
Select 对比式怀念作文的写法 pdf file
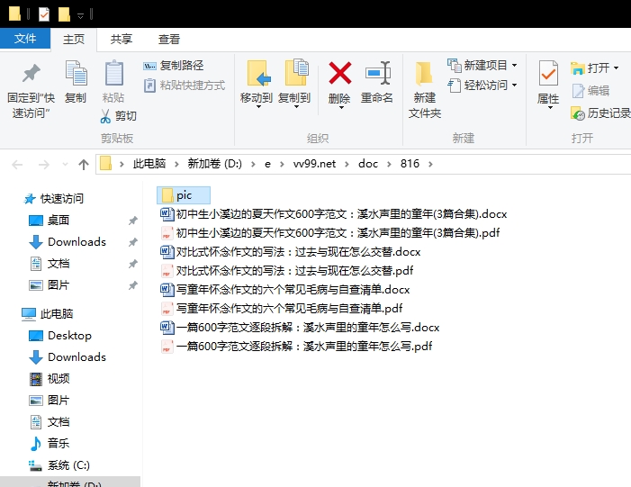click(287, 270)
